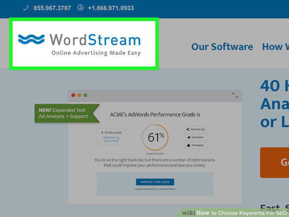Open the How We menu item

(276, 46)
